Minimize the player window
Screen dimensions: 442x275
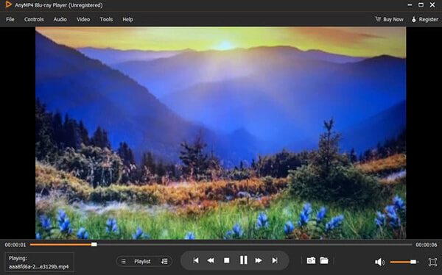410,5
